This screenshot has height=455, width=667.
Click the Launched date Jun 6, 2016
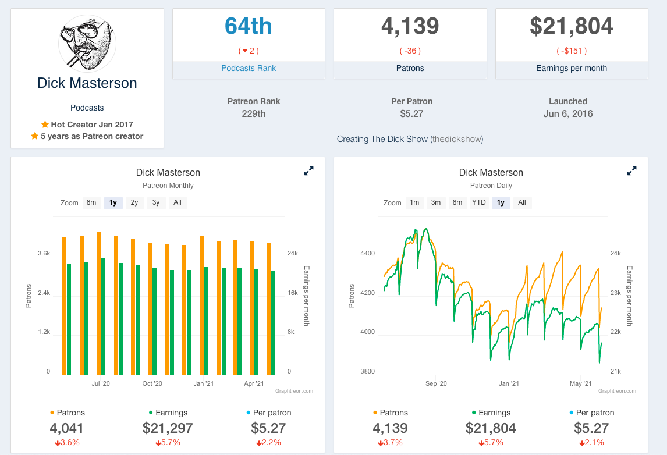pyautogui.click(x=568, y=113)
